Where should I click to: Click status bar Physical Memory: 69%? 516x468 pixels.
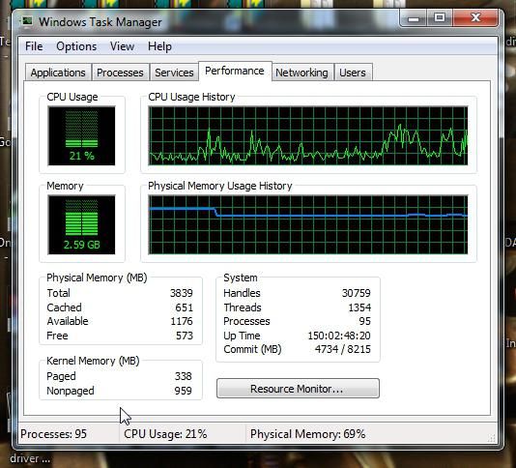click(x=307, y=434)
